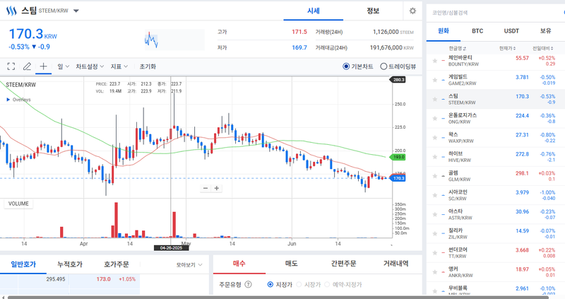
Task: Click the 170.3 blue price label
Action: coord(398,178)
